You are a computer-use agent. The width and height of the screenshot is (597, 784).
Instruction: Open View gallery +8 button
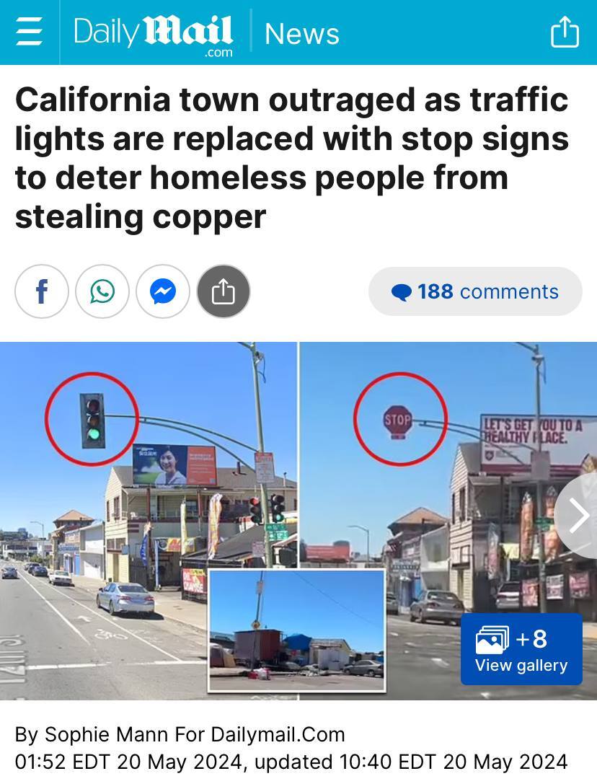pos(521,649)
